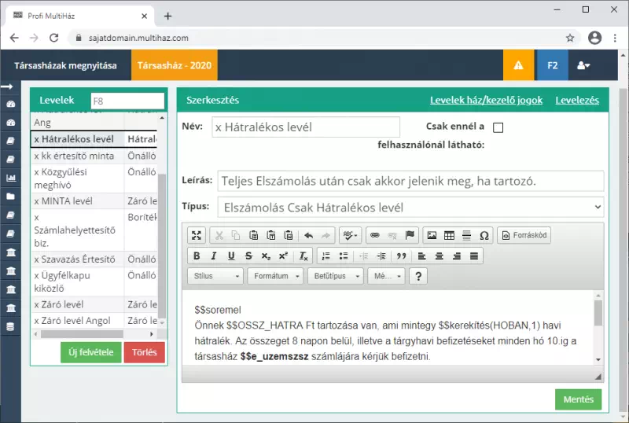Open the Társasházak megnyitása menu
Screen dimensions: 629x423
tap(65, 66)
